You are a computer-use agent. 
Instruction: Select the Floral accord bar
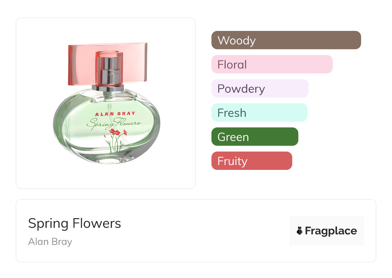click(272, 64)
